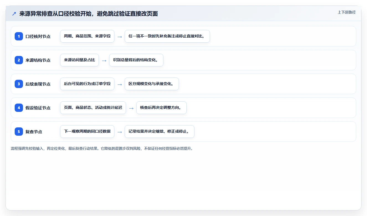The width and height of the screenshot is (367, 216).
Task: Open the 任一项不一致时先补充备注 result chip
Action: coord(167,36)
